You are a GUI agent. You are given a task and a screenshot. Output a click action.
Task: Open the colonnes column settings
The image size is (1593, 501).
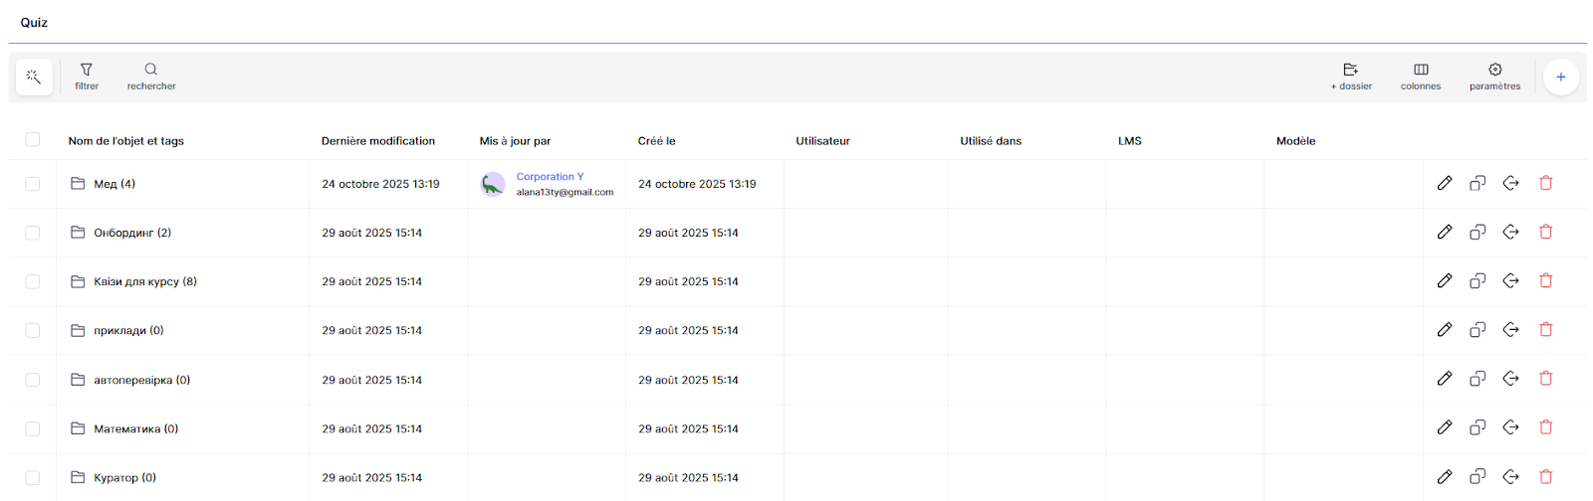[1421, 77]
